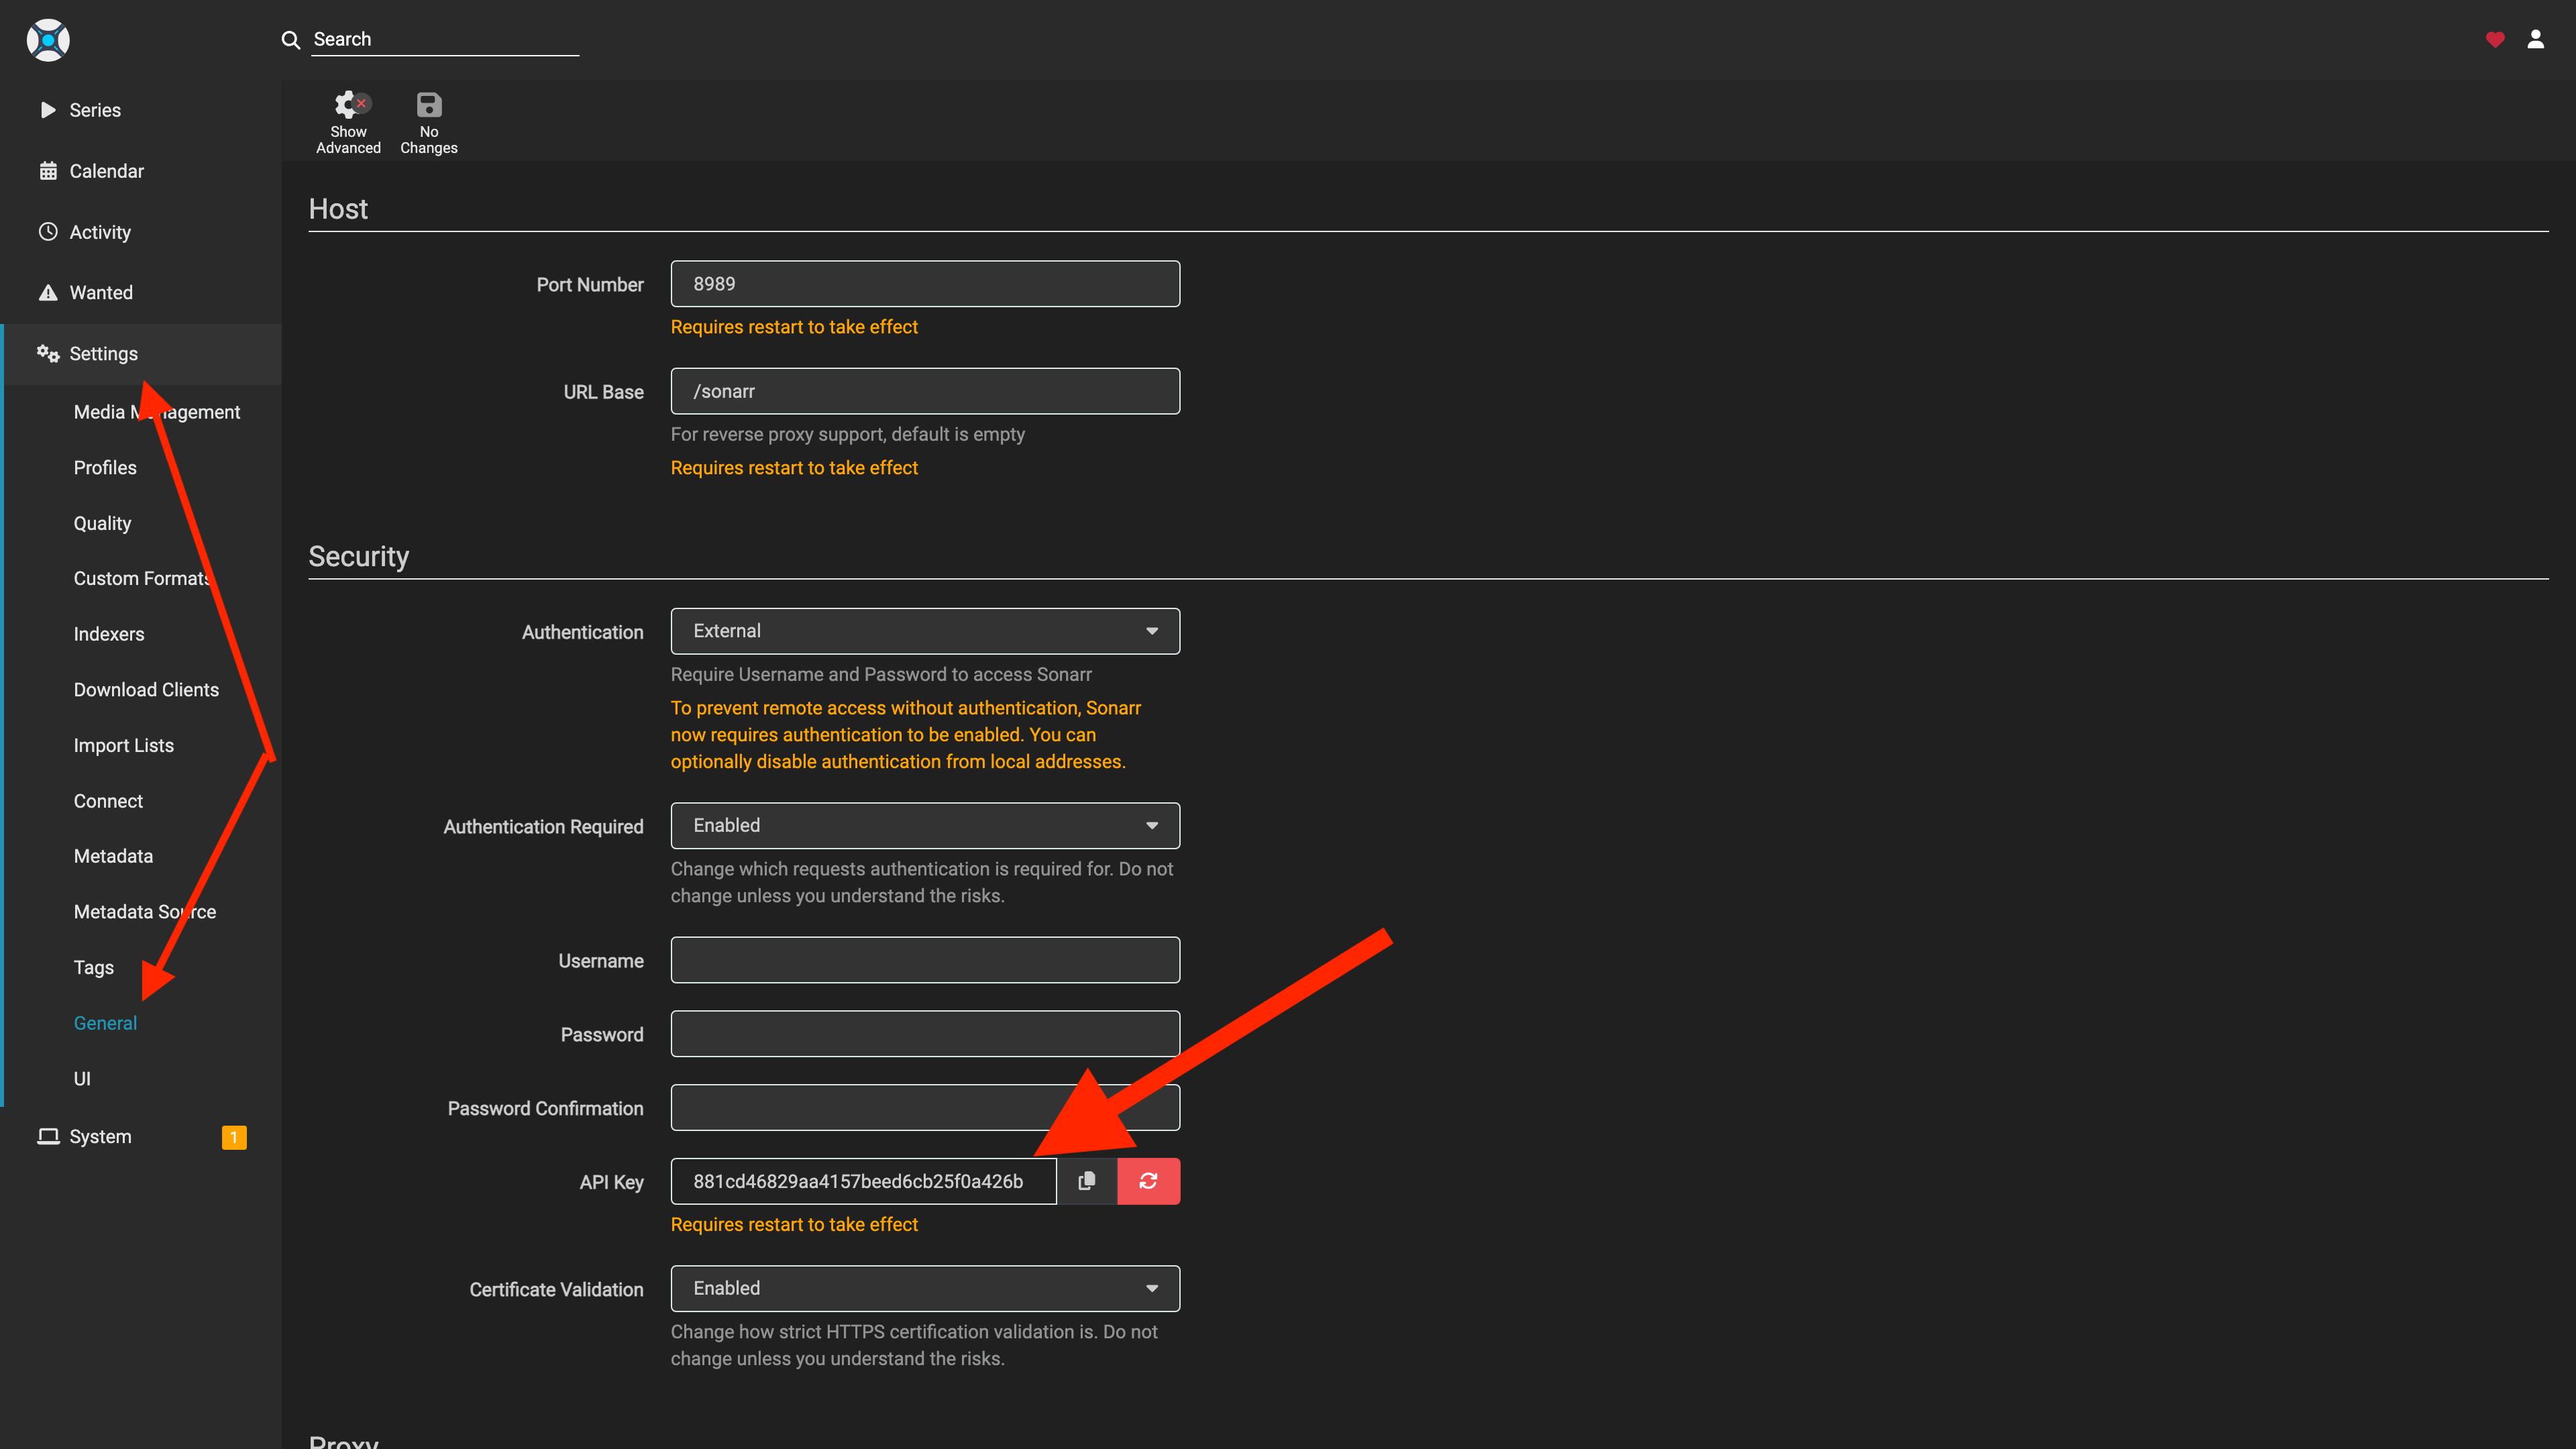Viewport: 2576px width, 1449px height.
Task: Go to Tags settings
Action: pyautogui.click(x=94, y=968)
